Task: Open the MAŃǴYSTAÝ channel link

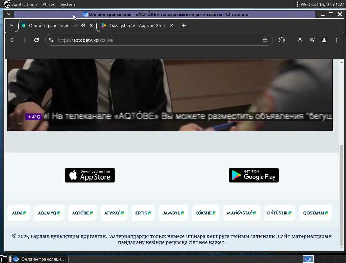Action: pyautogui.click(x=242, y=213)
